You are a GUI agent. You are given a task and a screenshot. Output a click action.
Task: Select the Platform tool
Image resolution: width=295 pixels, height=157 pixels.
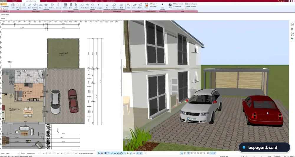[52, 6]
